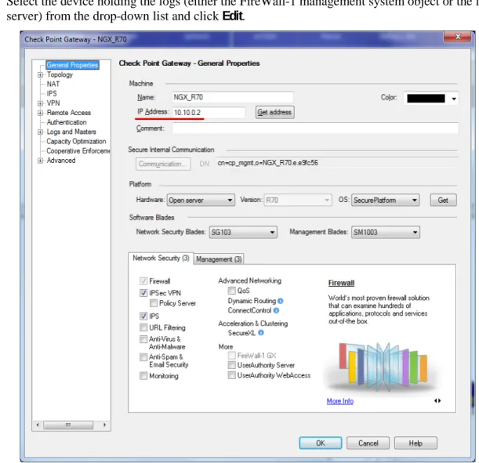479x463 pixels.
Task: Click the tree panel horizontal scrollbar thumb
Action: (68, 425)
